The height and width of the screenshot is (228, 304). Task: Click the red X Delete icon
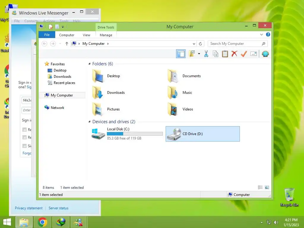234,54
